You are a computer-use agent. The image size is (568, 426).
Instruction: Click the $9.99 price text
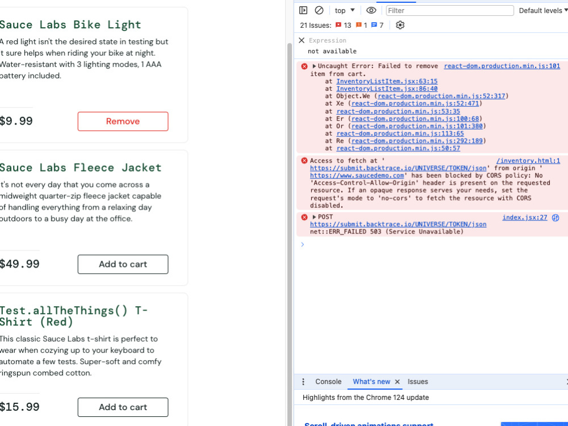(16, 121)
